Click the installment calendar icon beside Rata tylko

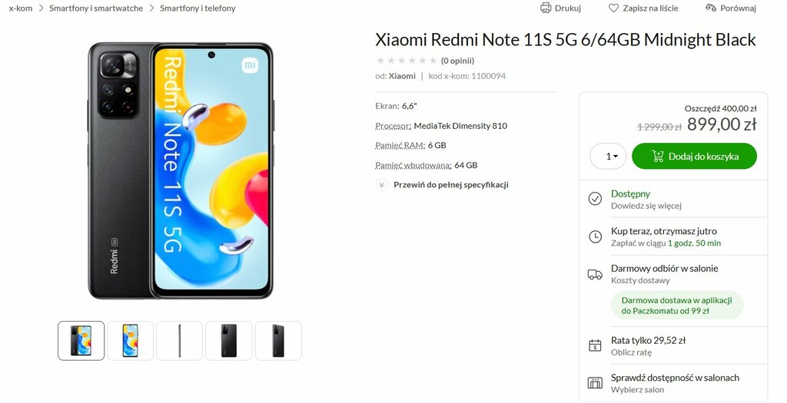(x=595, y=345)
